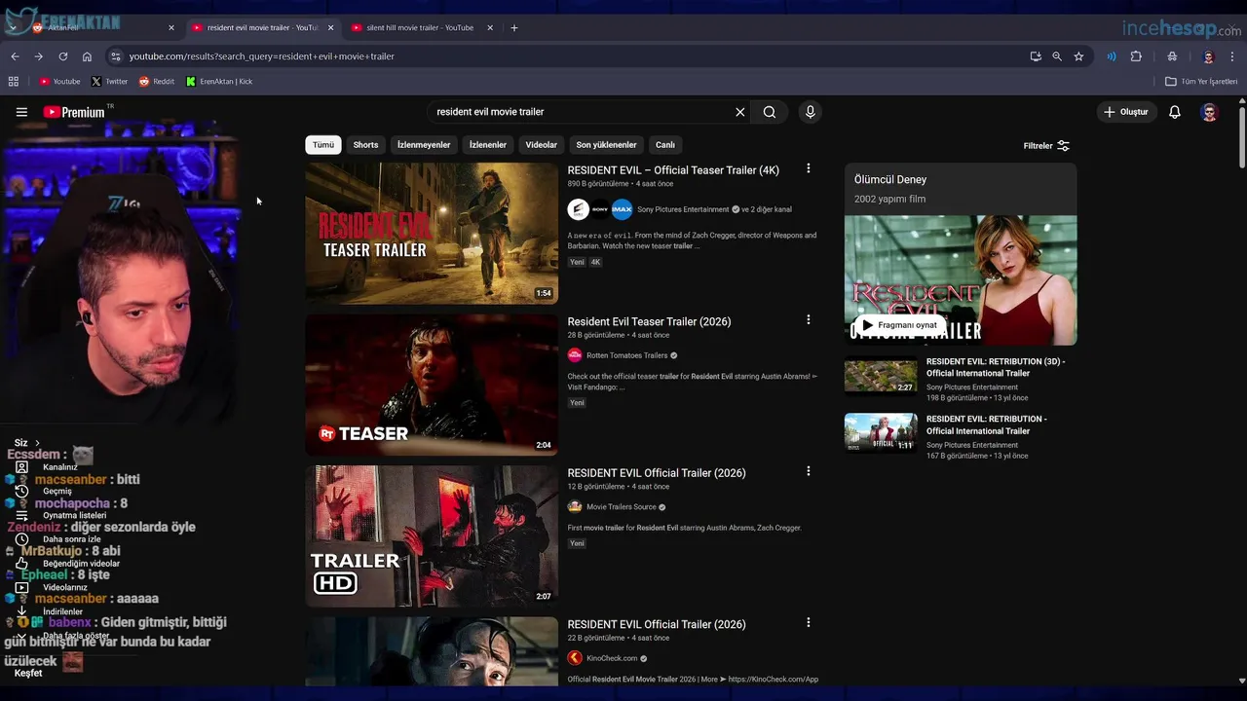Open title RESIDENT EVIL – Official Teaser Trailer (4K)
The width and height of the screenshot is (1247, 701).
tap(673, 170)
